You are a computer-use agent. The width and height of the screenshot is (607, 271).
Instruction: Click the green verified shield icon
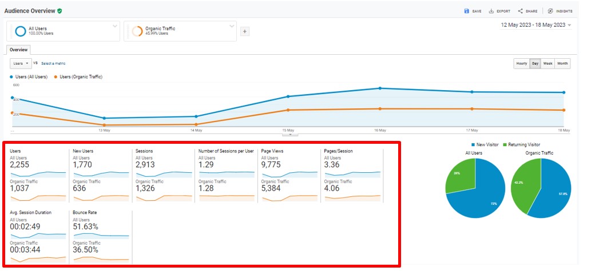(59, 11)
